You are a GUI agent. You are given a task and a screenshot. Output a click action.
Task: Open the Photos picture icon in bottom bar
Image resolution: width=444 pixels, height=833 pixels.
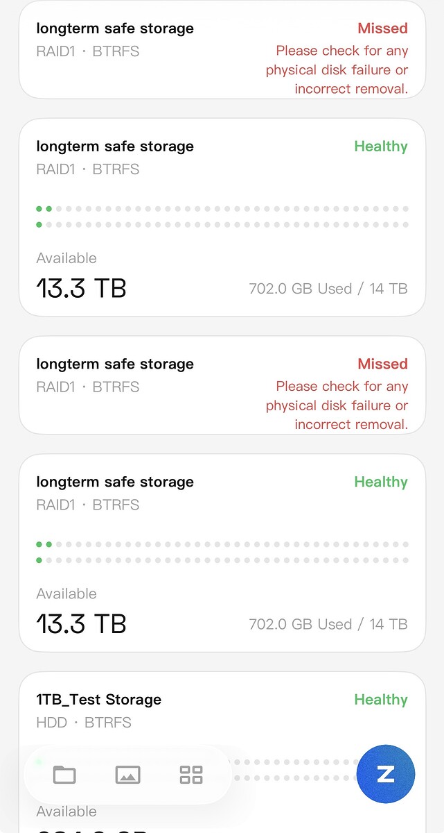[127, 775]
